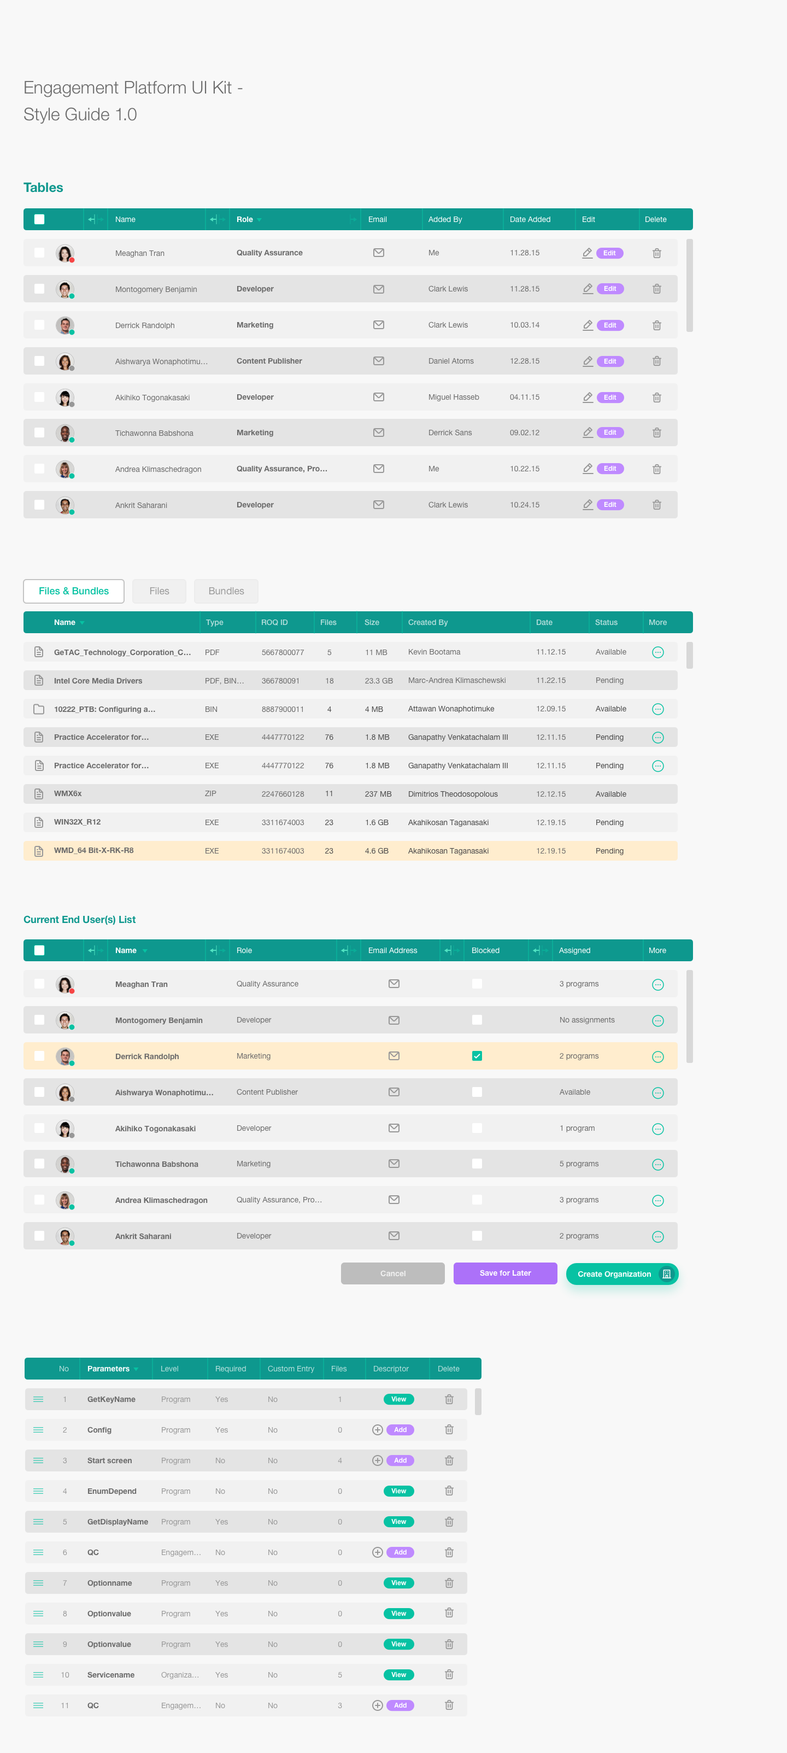Screen dimensions: 787x1753
Task: Click pencil edit icon for Aishwarya Wonaphotimu row
Action: point(588,361)
